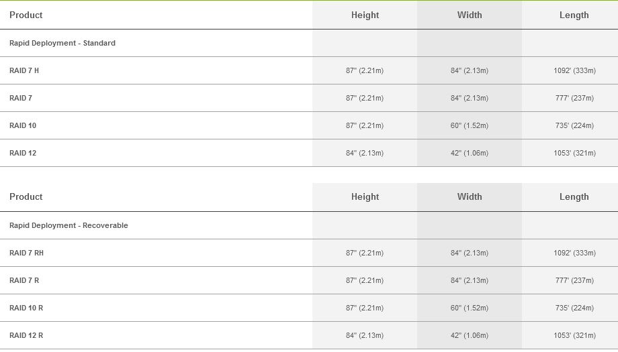The width and height of the screenshot is (618, 352).
Task: Click the Rapid Deployment - Standard heading
Action: point(62,43)
